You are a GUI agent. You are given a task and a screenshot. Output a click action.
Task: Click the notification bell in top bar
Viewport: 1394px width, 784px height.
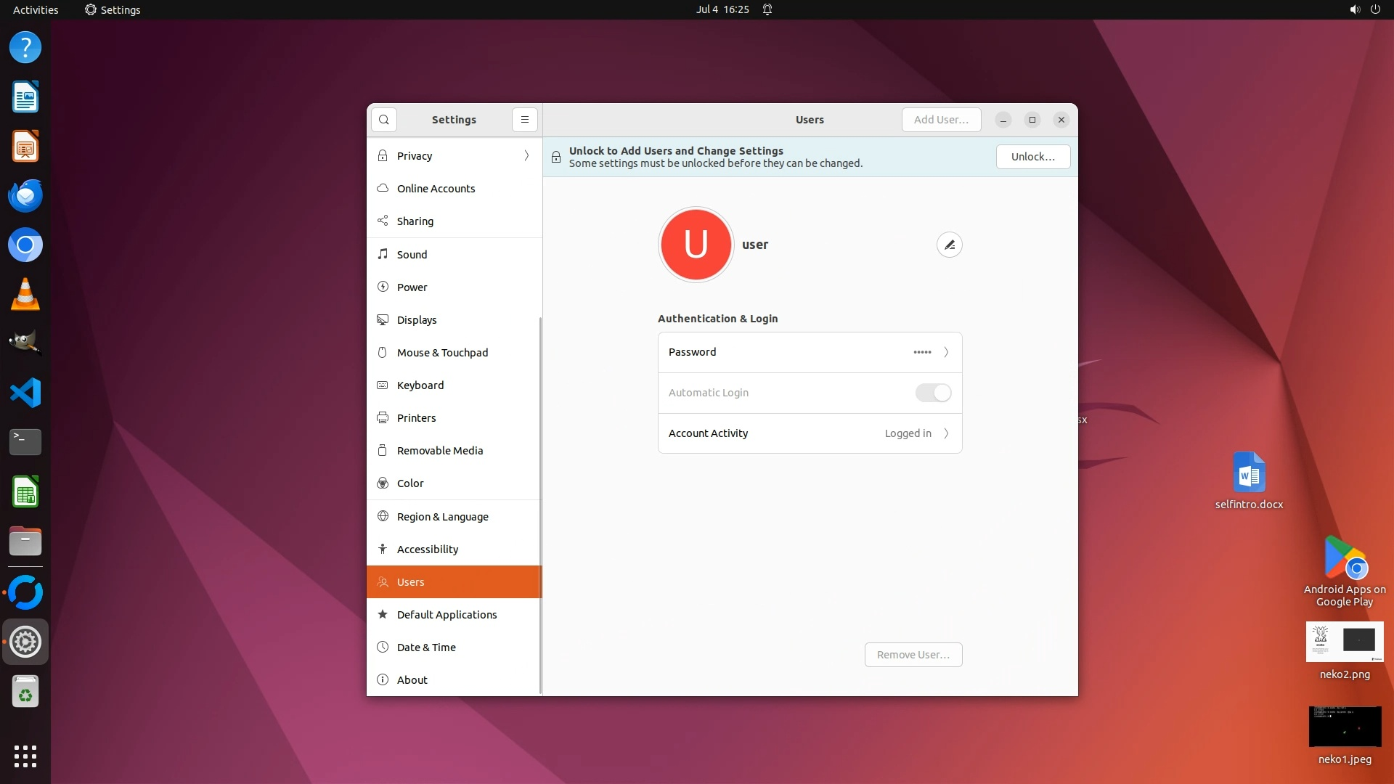click(x=767, y=9)
